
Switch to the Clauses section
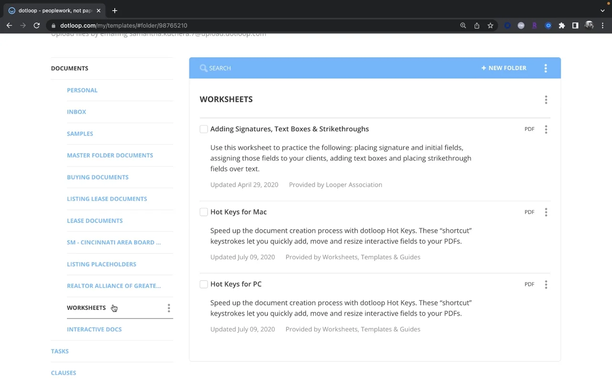click(x=64, y=373)
